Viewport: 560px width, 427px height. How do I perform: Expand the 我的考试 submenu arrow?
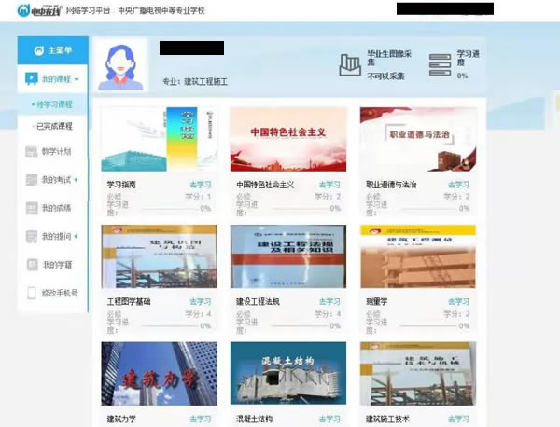[x=77, y=180]
